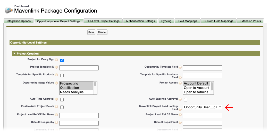Collapse the Project Creation section

14,54
